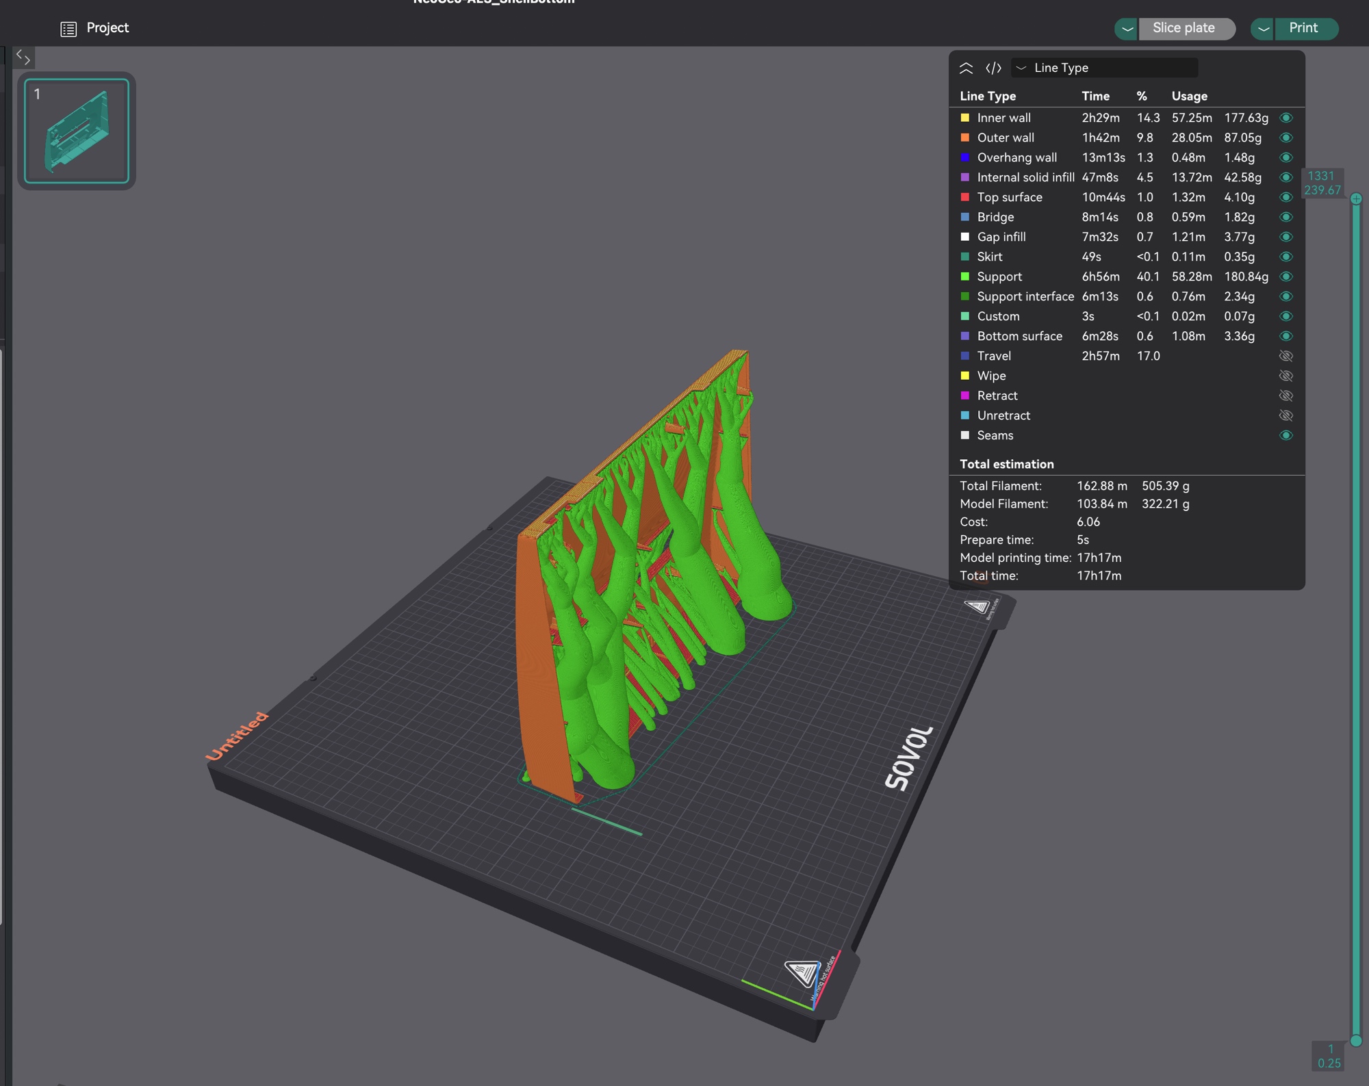Image resolution: width=1369 pixels, height=1086 pixels.
Task: Click the G-code view code-brackets icon
Action: pos(993,68)
